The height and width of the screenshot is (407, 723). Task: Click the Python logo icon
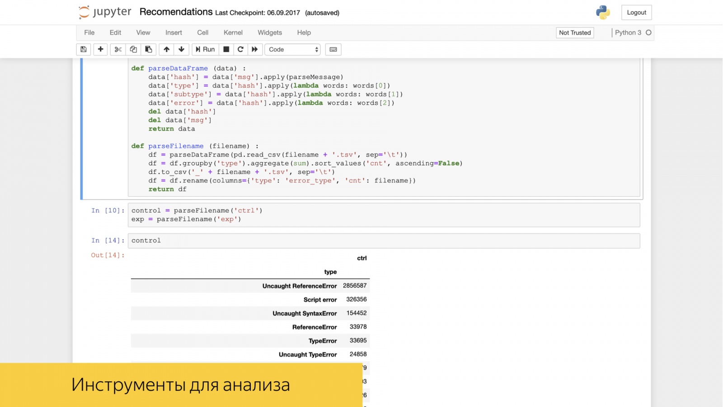[x=603, y=12]
